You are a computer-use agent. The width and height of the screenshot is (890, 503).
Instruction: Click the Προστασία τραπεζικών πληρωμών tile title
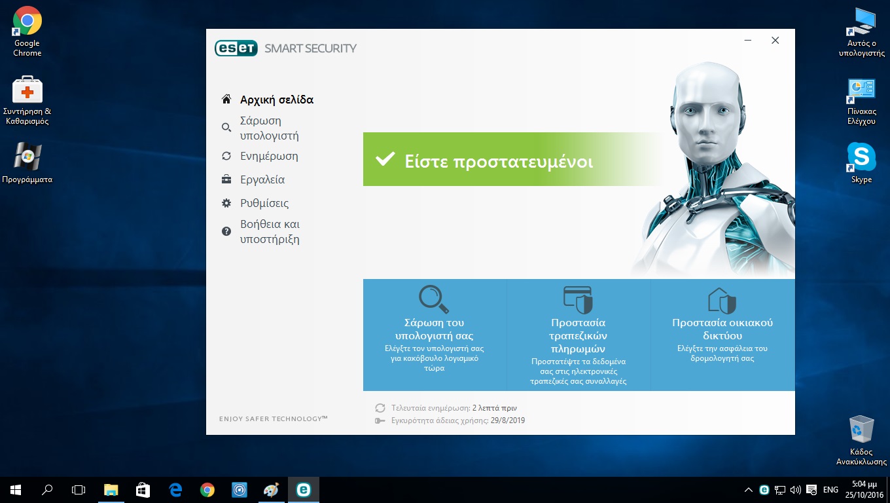578,335
